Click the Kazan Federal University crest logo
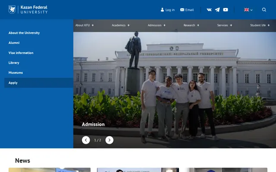Screen dimensions: 276x172 pyautogui.click(x=12, y=9)
